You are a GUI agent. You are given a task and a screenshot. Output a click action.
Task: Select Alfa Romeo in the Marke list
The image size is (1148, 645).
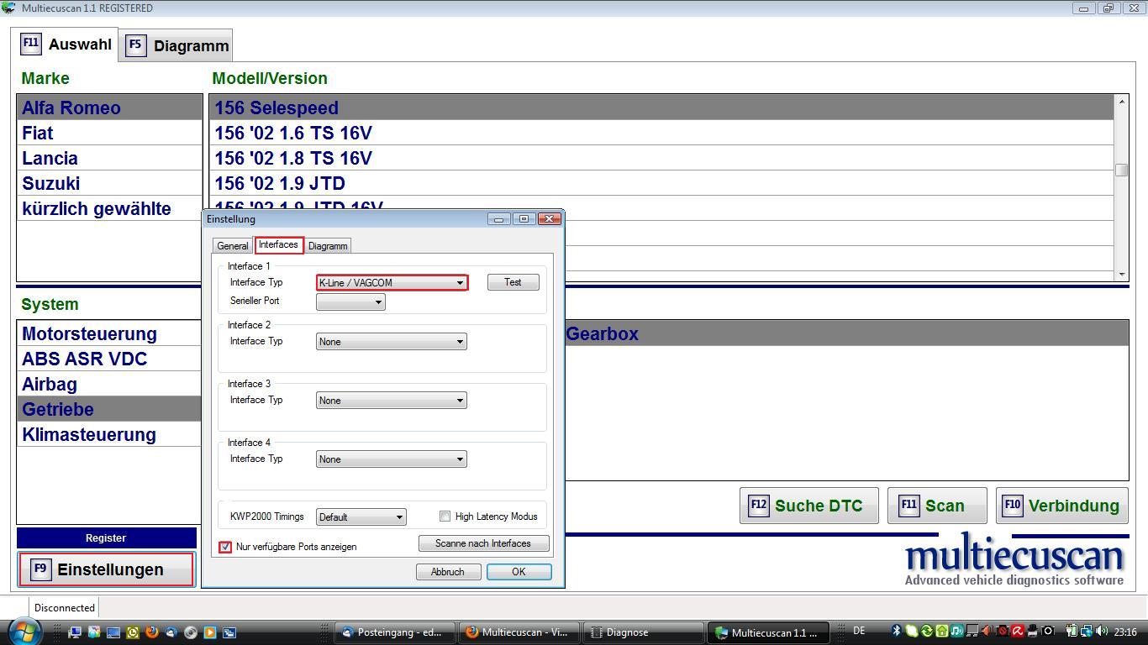(x=109, y=108)
